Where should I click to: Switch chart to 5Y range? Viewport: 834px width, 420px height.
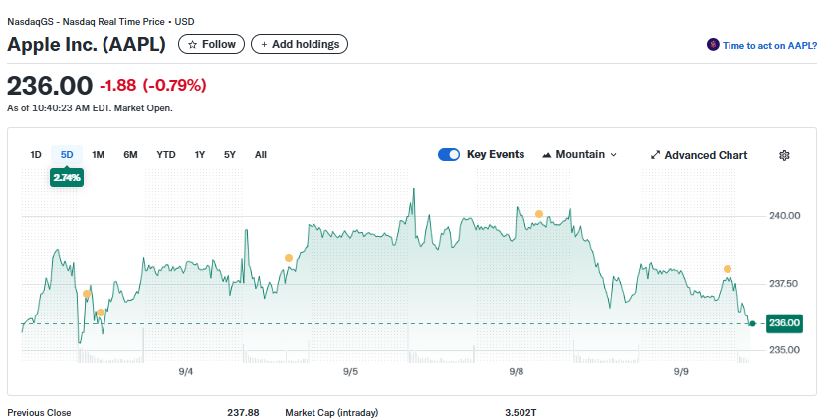pos(230,154)
